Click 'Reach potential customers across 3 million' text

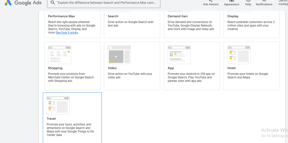point(251,25)
